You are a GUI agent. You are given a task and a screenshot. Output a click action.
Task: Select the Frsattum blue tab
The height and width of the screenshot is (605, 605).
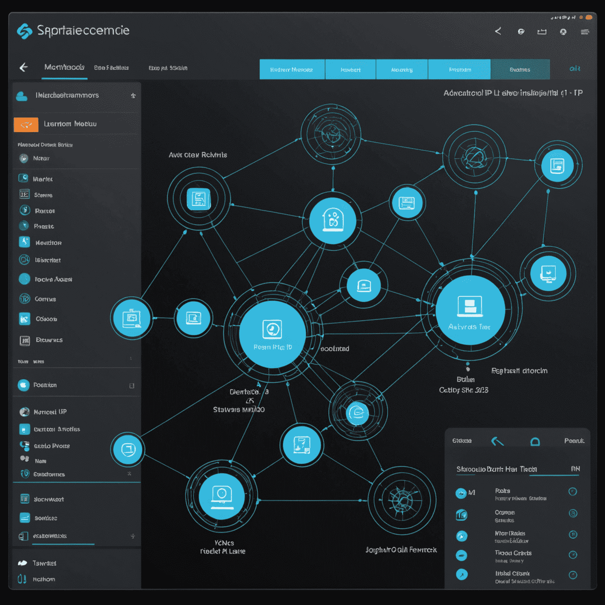[459, 69]
